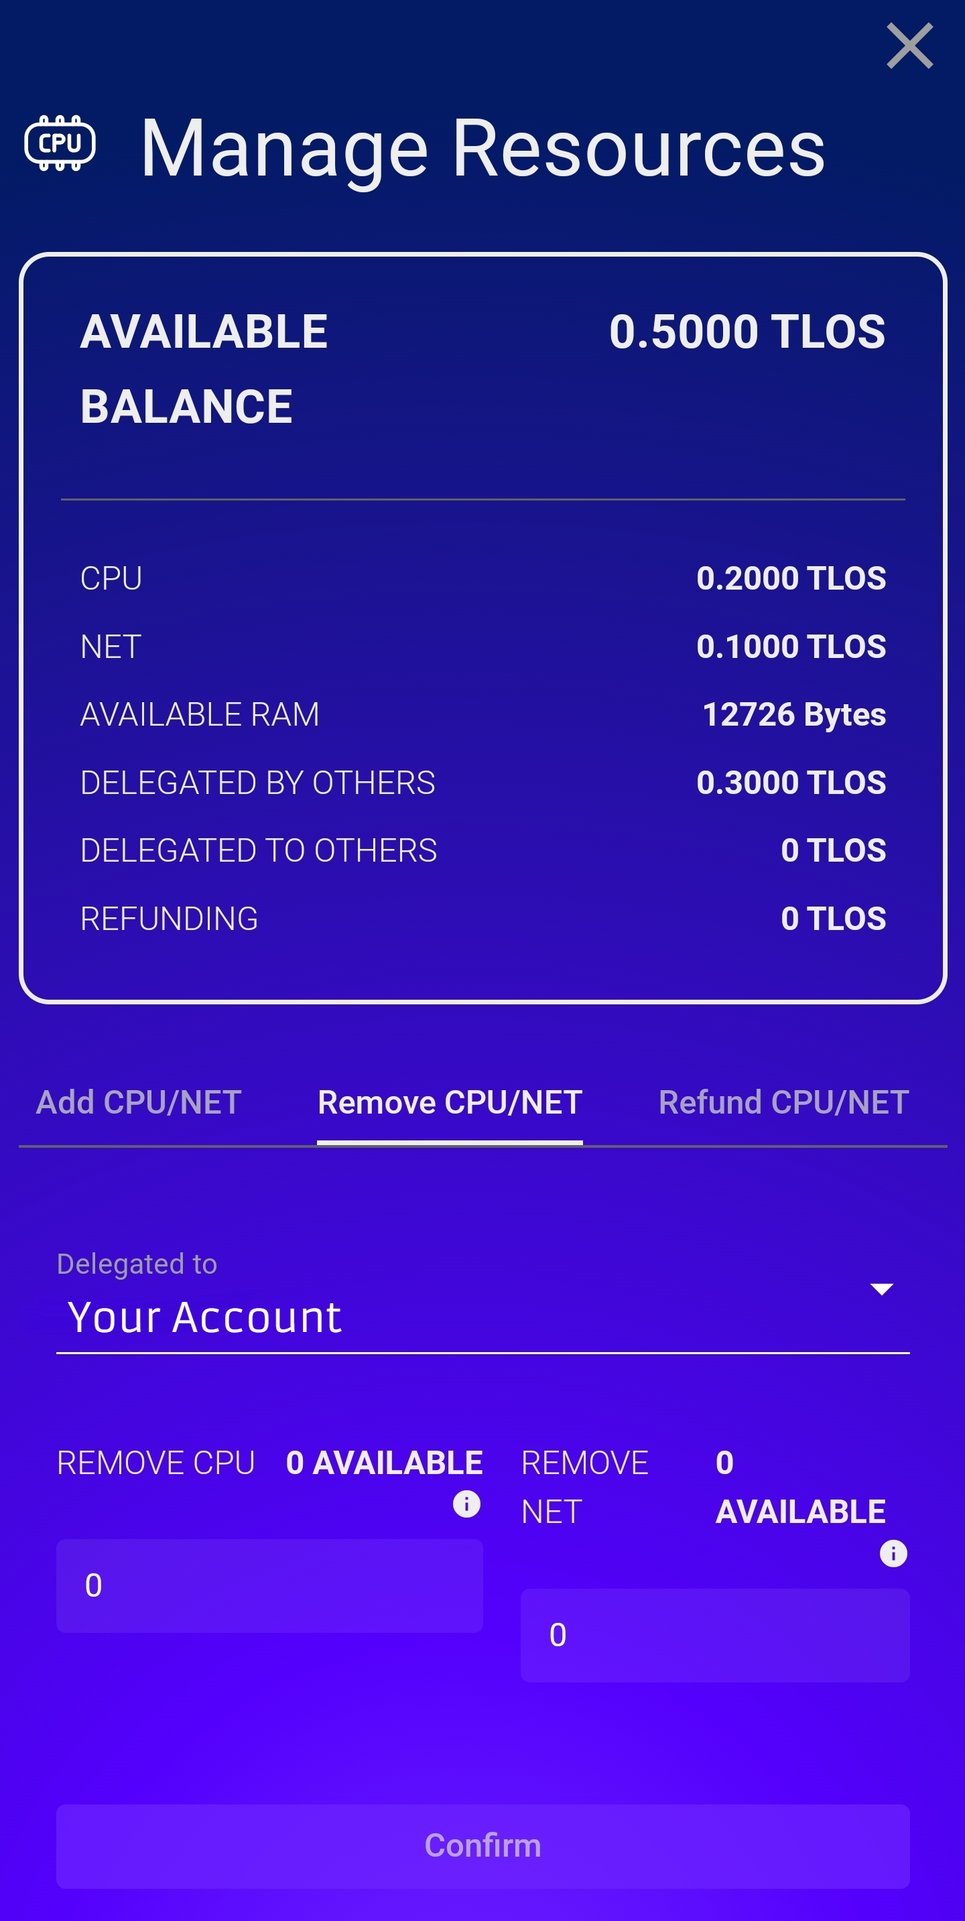Click the 12726 Bytes available RAM value
Viewport: 965px width, 1921px height.
point(793,714)
